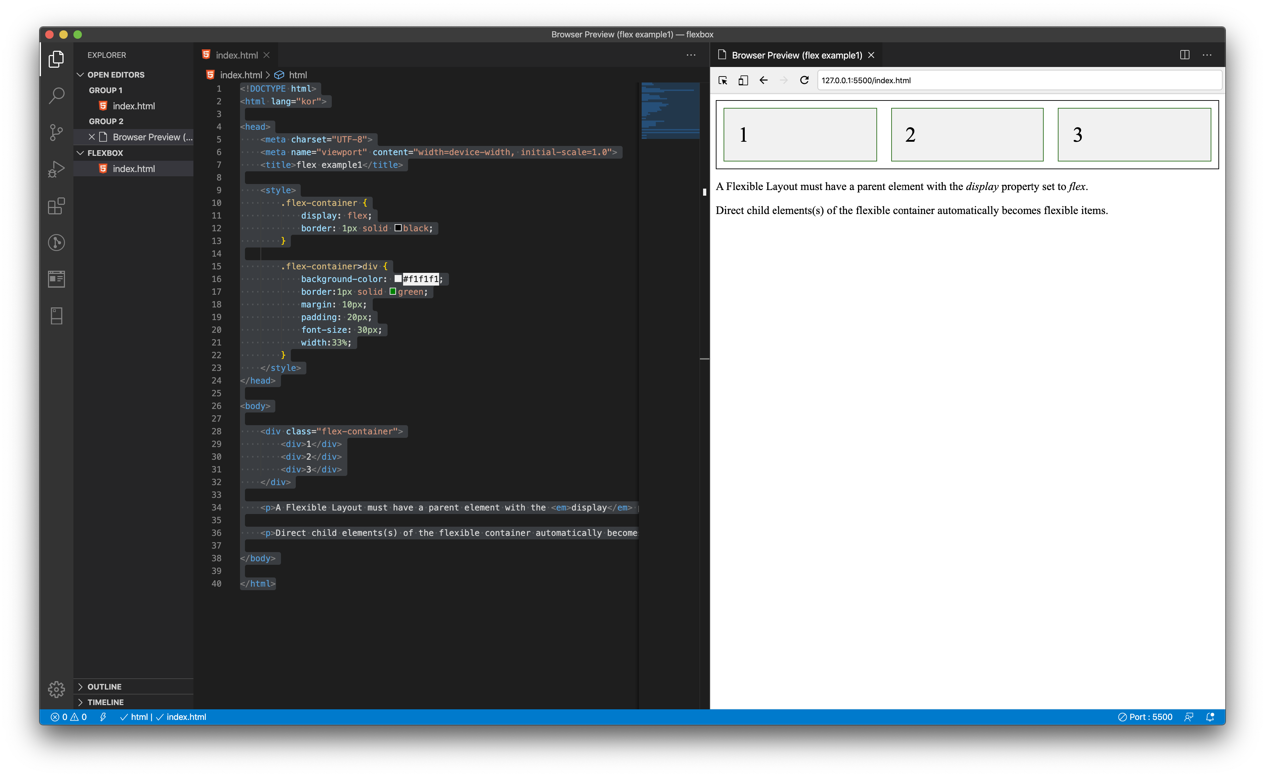
Task: Open index.html under FLEXBOX folder
Action: coord(133,169)
